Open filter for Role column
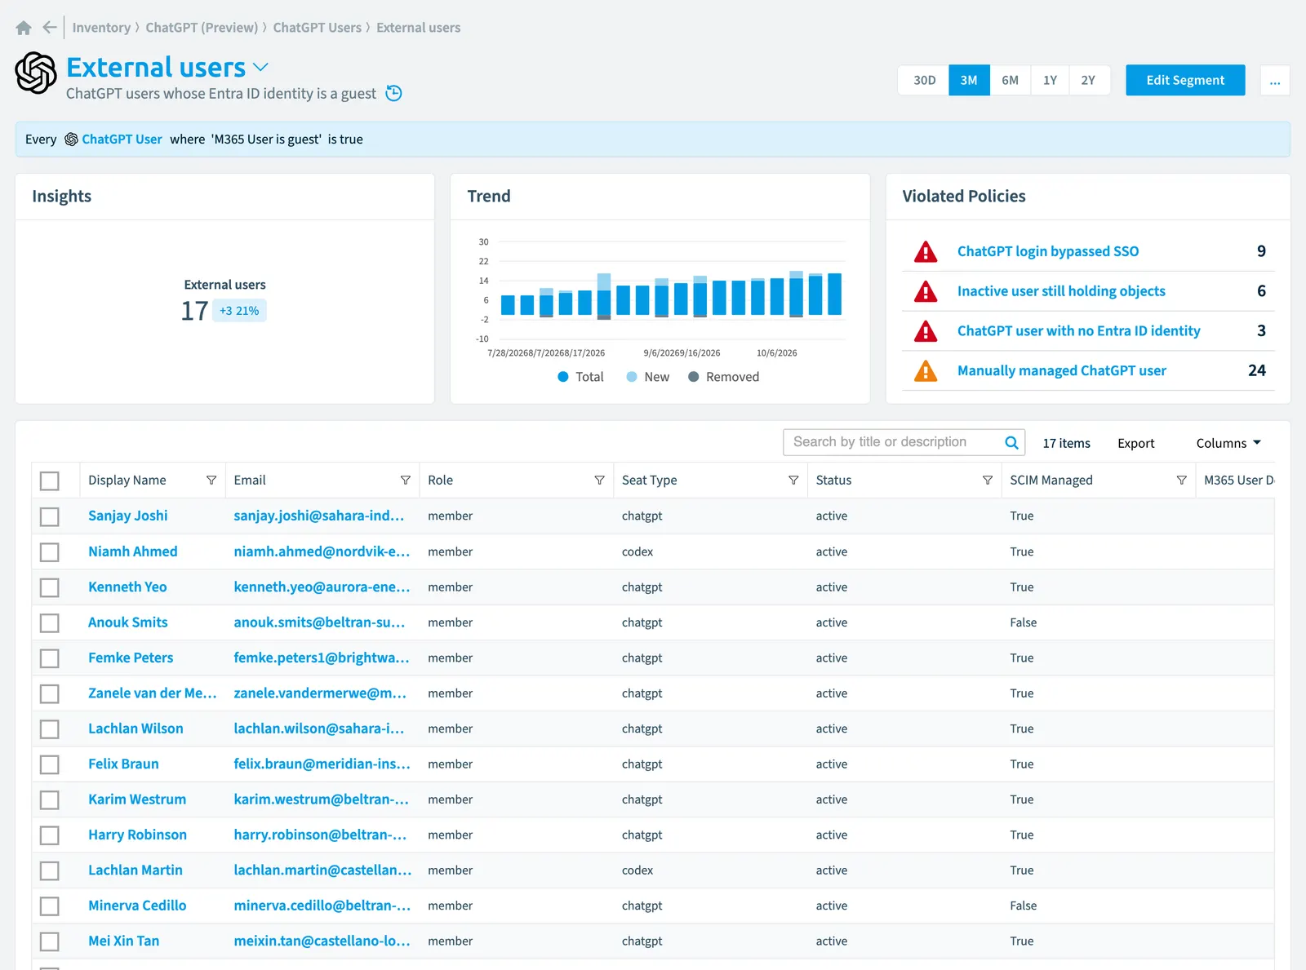1306x970 pixels. click(x=599, y=481)
